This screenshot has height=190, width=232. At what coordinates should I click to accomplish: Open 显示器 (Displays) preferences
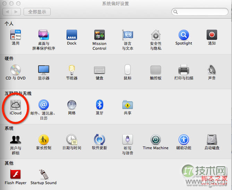point(44,70)
